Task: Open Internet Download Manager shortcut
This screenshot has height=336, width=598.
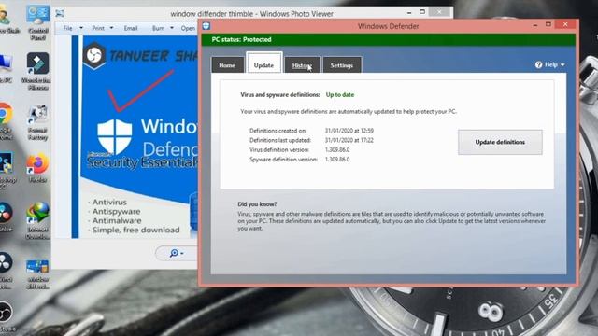Action: click(37, 221)
